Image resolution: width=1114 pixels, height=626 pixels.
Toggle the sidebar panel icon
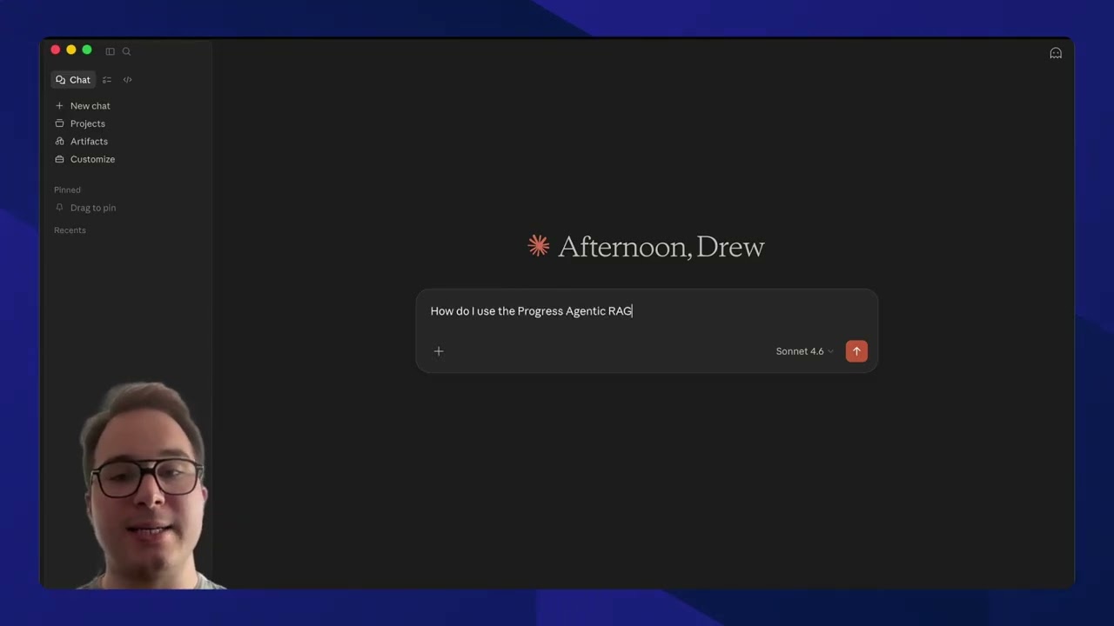111,51
